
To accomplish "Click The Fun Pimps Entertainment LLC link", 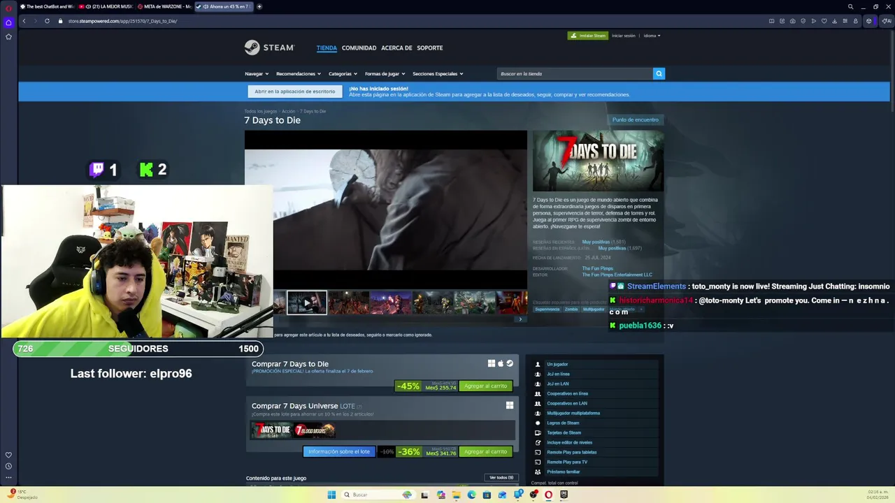I will point(617,275).
